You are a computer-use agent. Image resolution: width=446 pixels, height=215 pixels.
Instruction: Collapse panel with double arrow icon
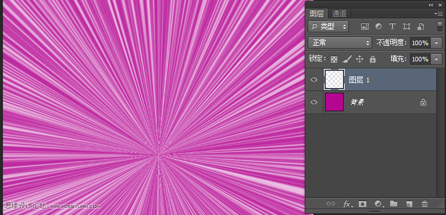[431, 5]
